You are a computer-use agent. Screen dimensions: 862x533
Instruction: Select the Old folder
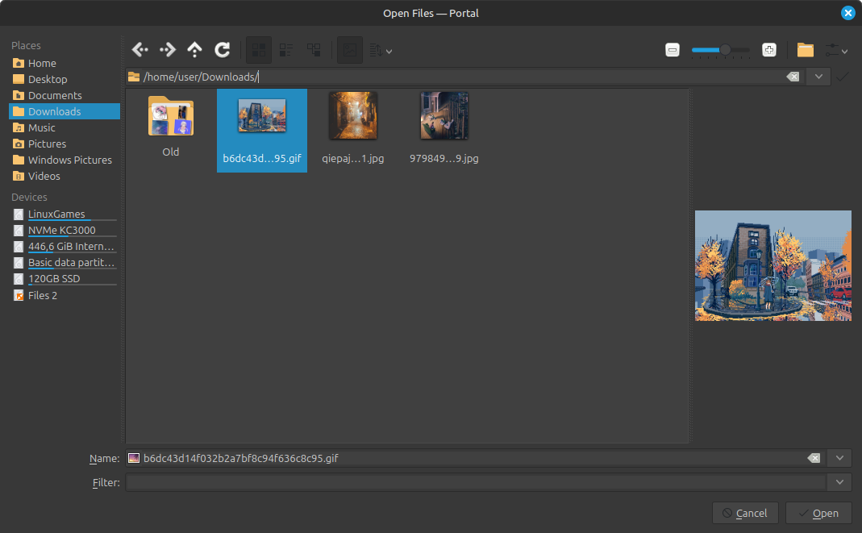point(170,125)
